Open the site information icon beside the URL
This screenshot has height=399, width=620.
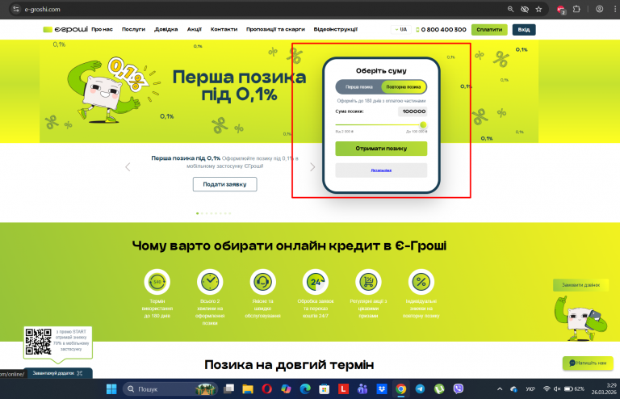pos(16,9)
